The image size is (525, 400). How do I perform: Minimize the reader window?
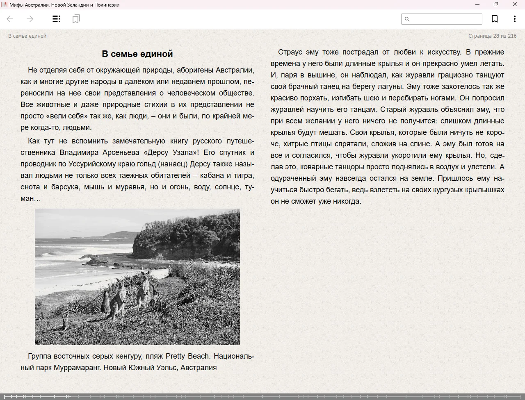477,5
